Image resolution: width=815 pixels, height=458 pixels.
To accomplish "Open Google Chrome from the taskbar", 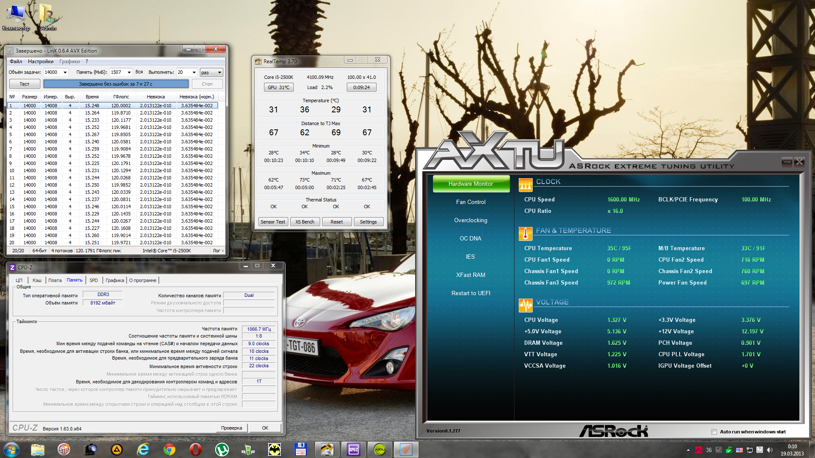I will click(x=169, y=450).
